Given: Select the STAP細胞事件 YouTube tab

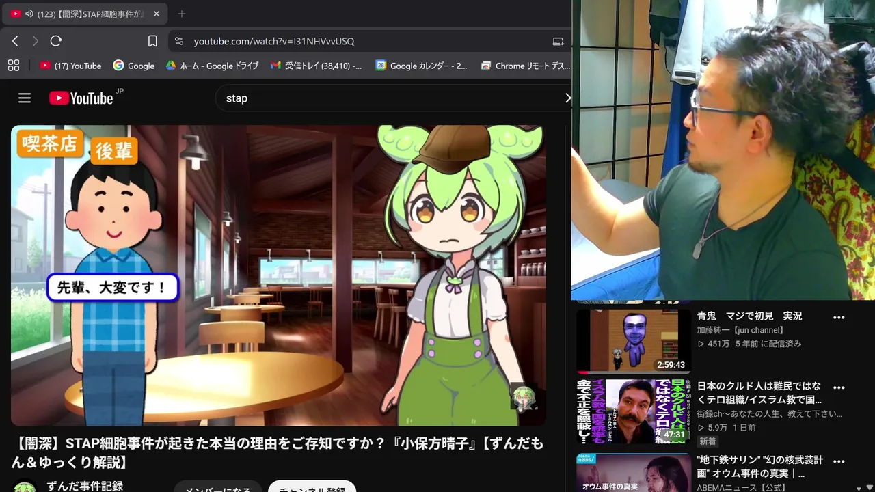Looking at the screenshot, I should point(84,14).
